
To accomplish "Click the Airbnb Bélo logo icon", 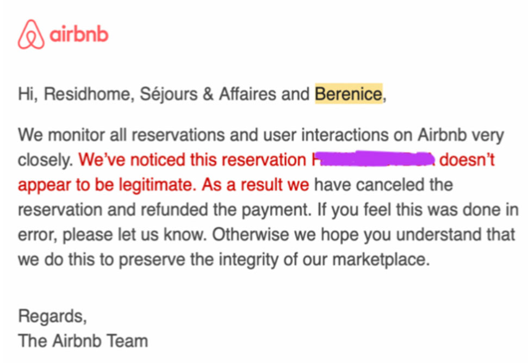I will coord(31,34).
